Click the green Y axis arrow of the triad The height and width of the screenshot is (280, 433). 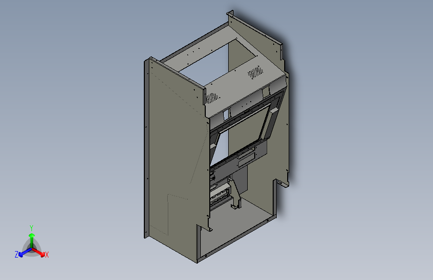32,241
